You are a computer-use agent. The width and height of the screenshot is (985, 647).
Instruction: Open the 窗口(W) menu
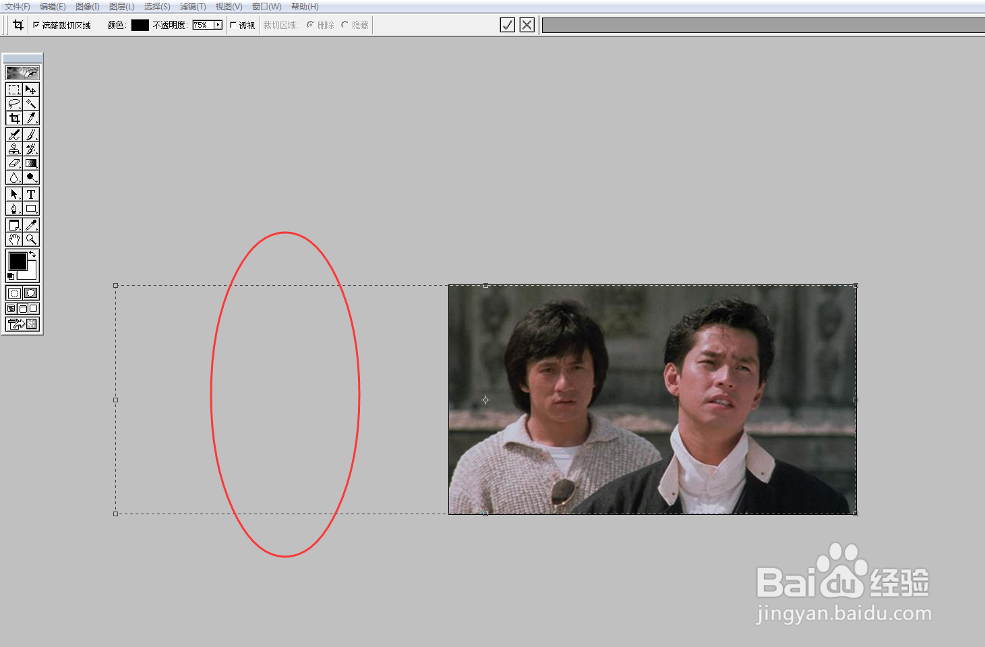(266, 7)
